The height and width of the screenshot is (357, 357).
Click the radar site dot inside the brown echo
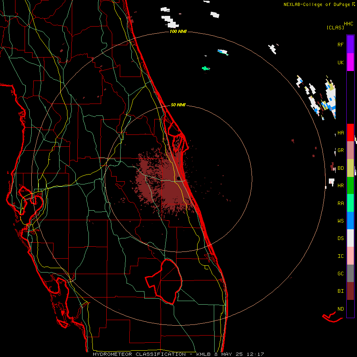[178, 178]
